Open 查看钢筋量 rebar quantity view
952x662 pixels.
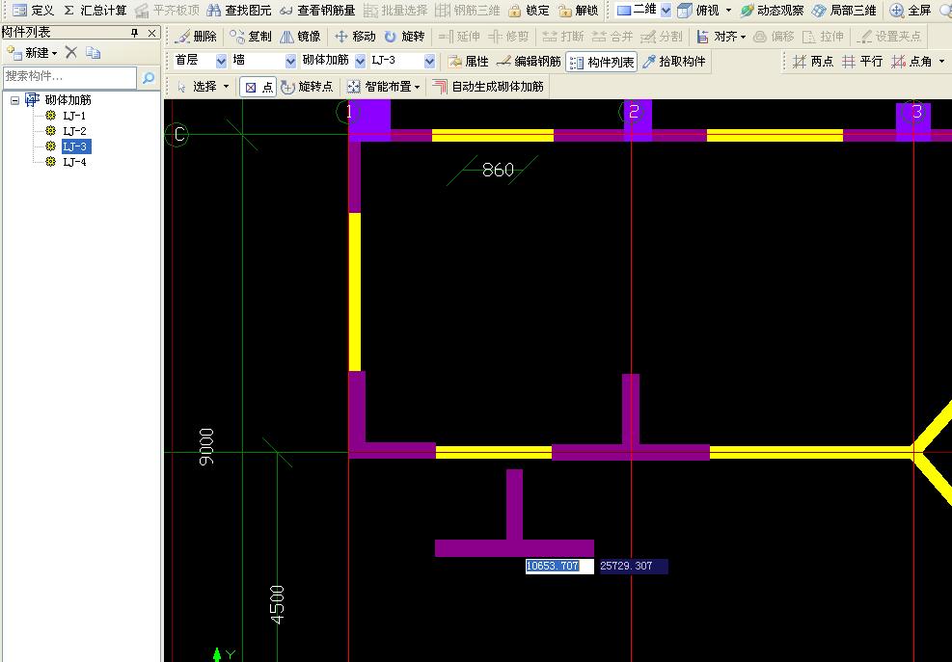(x=317, y=11)
